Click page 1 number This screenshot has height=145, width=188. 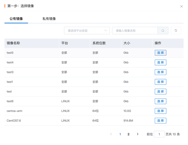pyautogui.click(x=120, y=134)
